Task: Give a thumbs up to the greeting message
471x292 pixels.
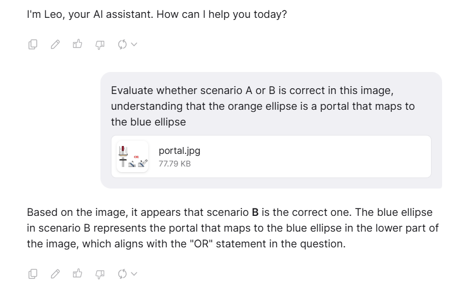Action: tap(77, 44)
